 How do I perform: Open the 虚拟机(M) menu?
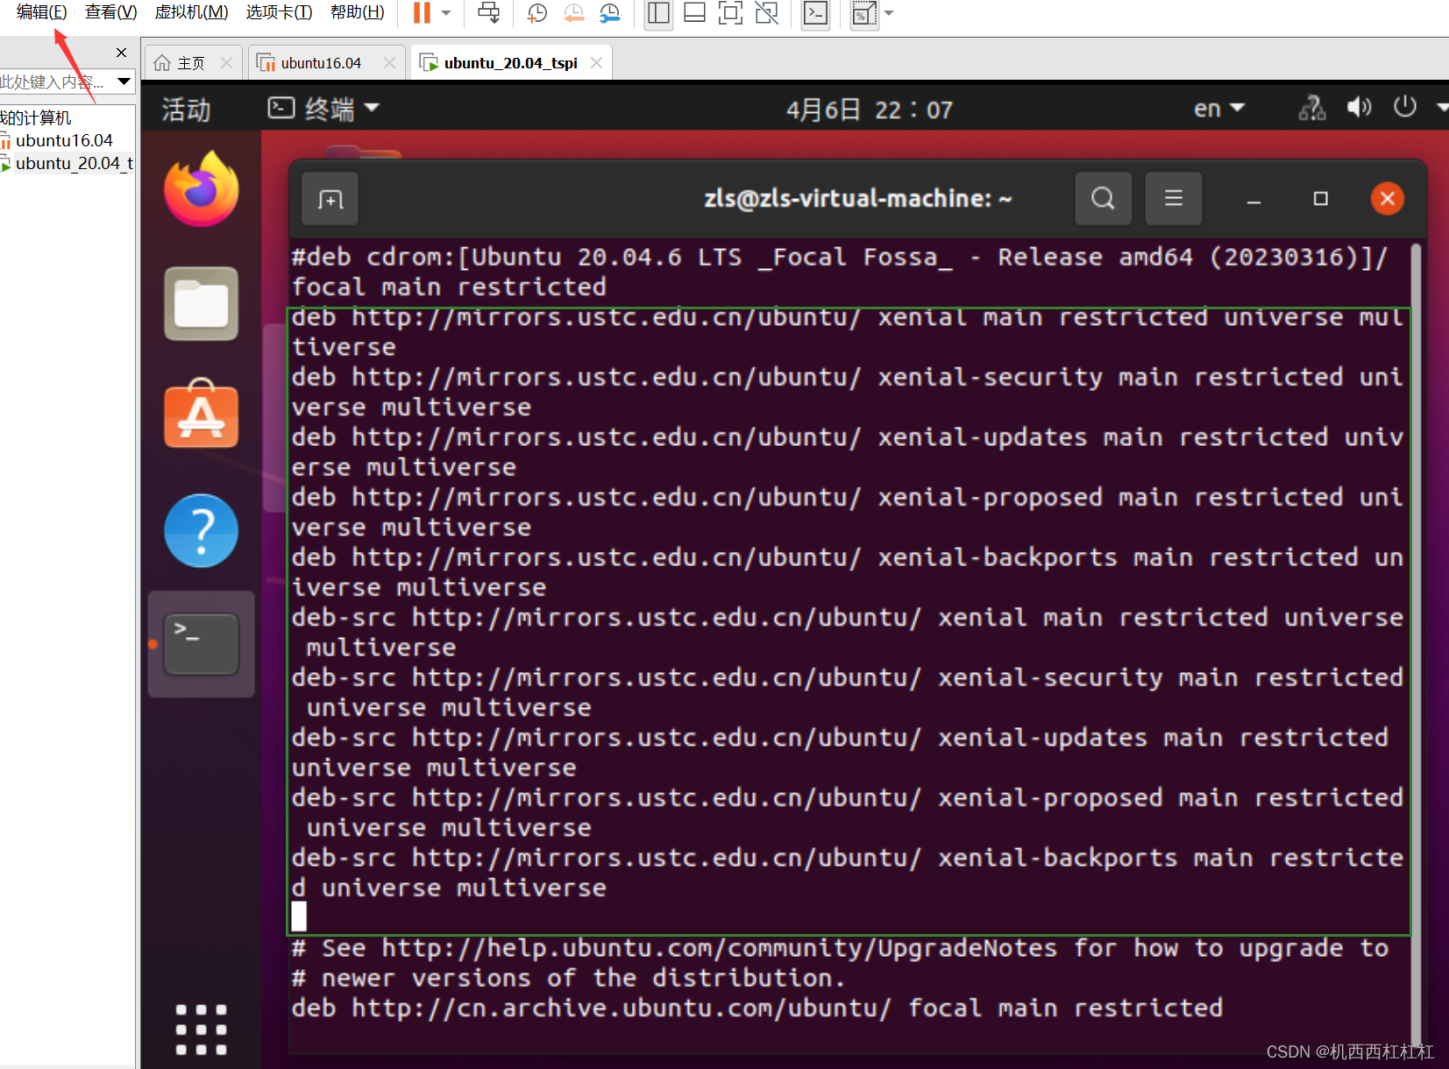pyautogui.click(x=190, y=12)
